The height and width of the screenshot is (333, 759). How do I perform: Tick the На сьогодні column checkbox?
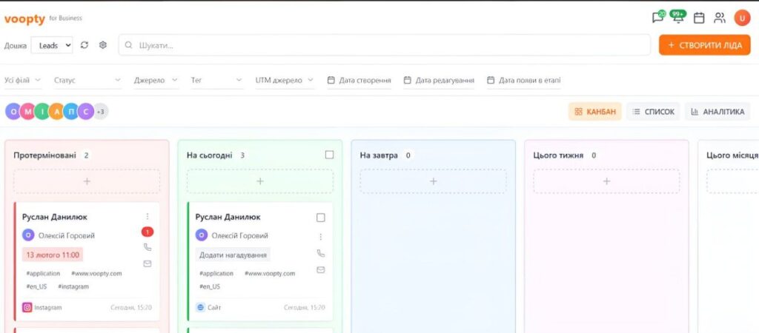pyautogui.click(x=329, y=155)
